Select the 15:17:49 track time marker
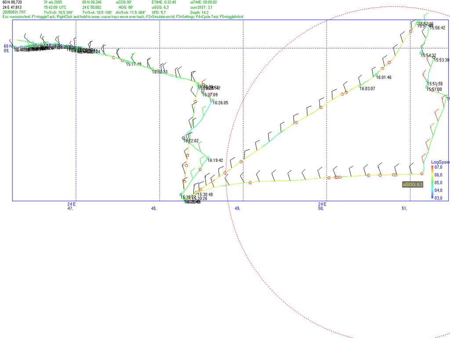This screenshot has width=450, height=338. [134, 64]
